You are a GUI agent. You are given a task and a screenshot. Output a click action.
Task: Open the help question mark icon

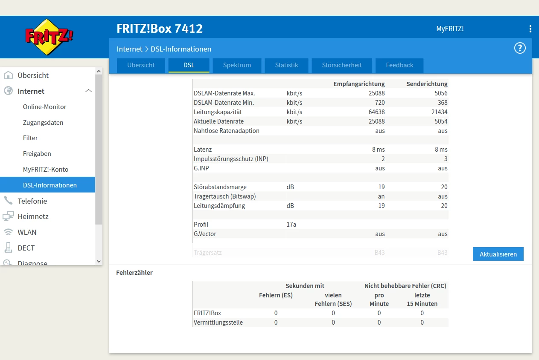(x=519, y=48)
